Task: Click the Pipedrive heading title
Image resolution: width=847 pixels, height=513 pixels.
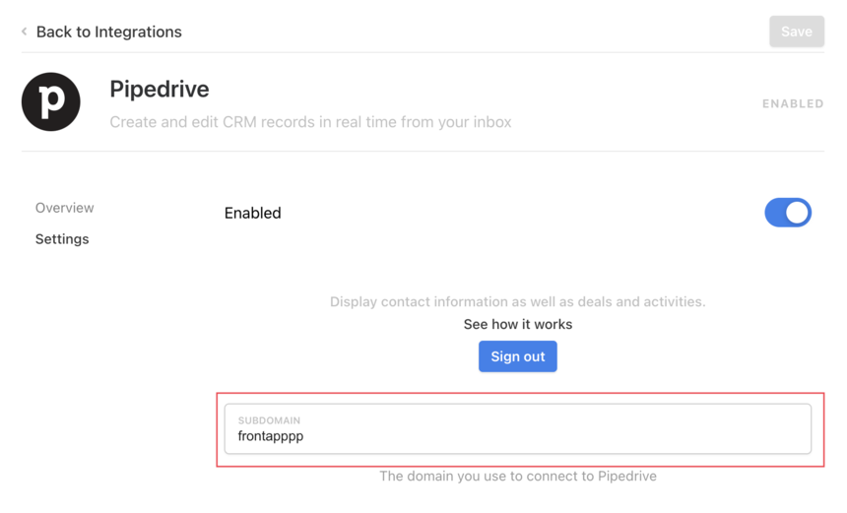Action: 160,89
